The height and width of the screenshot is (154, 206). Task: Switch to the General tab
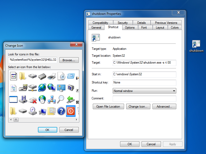point(96,28)
